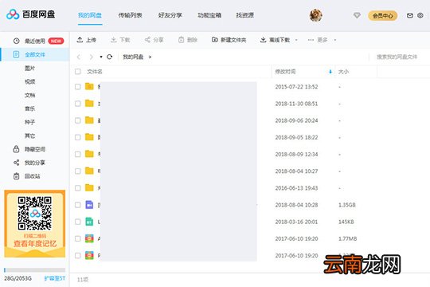Navigate forward with the right arrow
Image resolution: width=430 pixels, height=287 pixels.
coord(92,57)
